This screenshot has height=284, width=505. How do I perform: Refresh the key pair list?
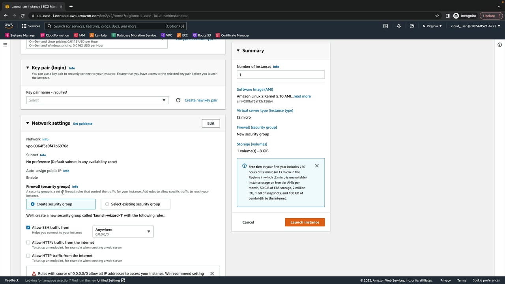pos(178,100)
